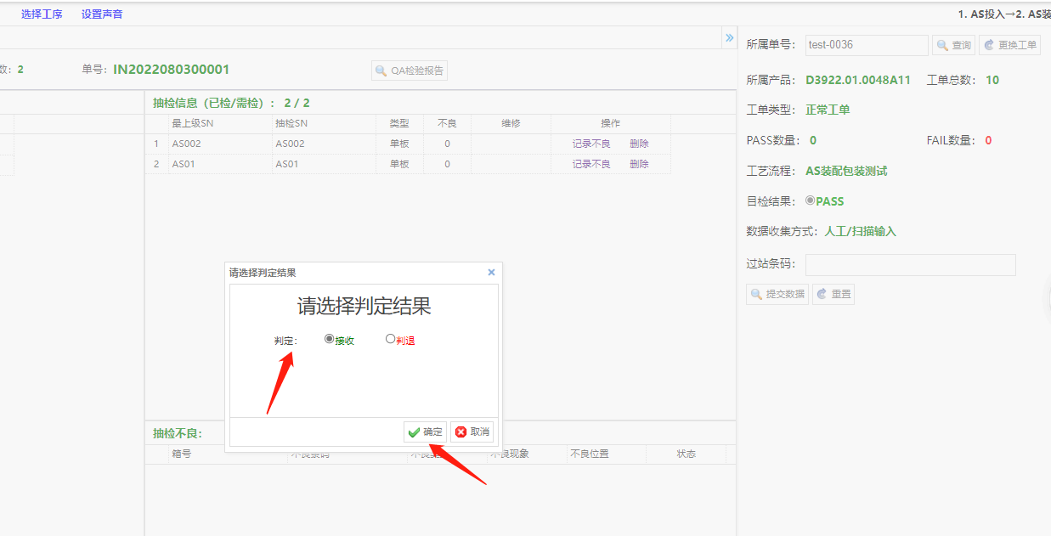Click the 重置 reset button
This screenshot has width=1051, height=536.
click(x=833, y=294)
